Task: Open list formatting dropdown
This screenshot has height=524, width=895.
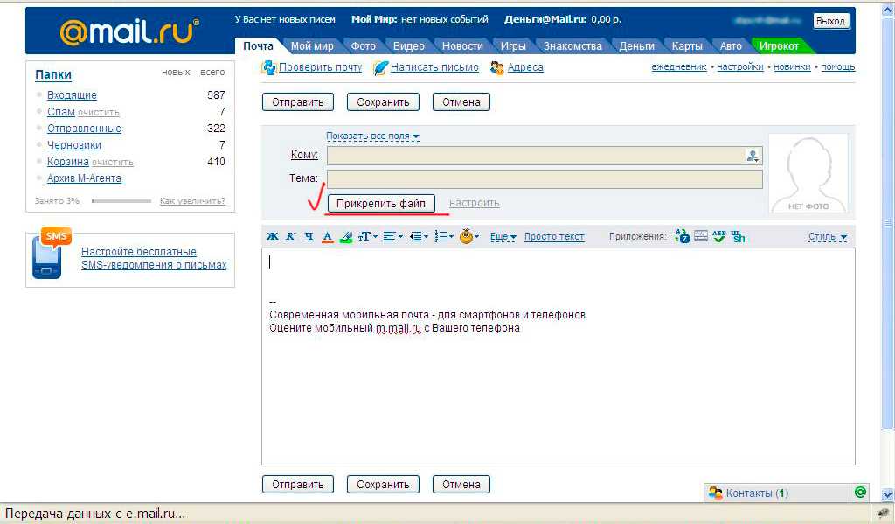Action: click(x=444, y=236)
